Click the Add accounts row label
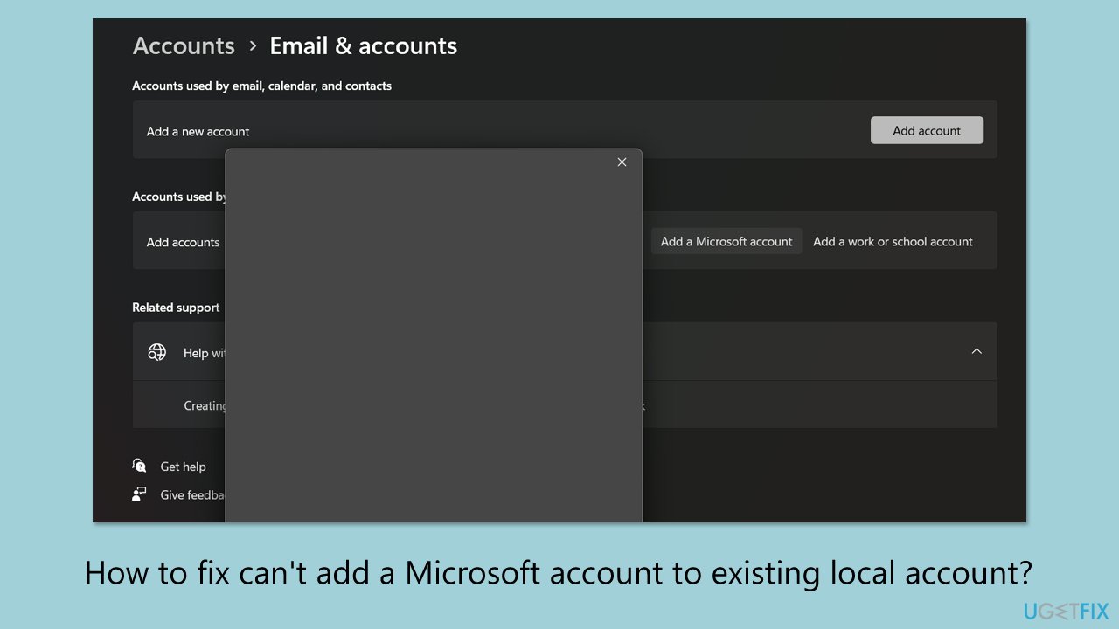The image size is (1119, 629). pos(183,242)
